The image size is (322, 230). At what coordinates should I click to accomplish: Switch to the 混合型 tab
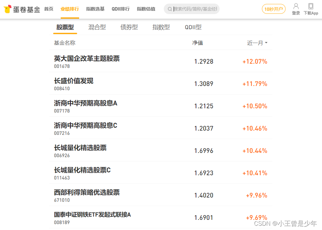click(x=97, y=27)
